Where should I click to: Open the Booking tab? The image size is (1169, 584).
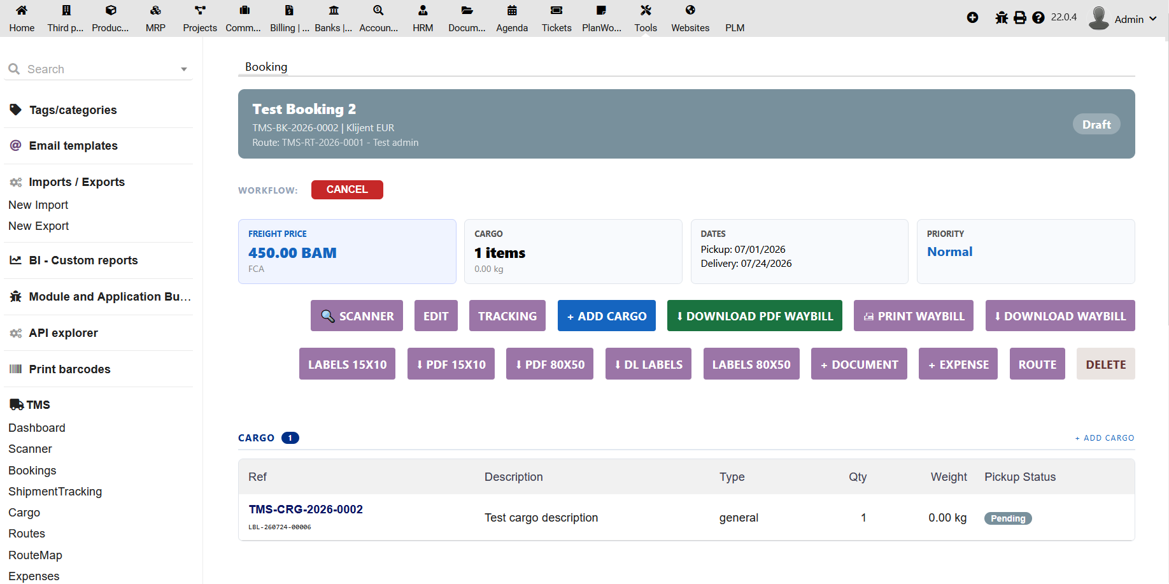pos(266,67)
